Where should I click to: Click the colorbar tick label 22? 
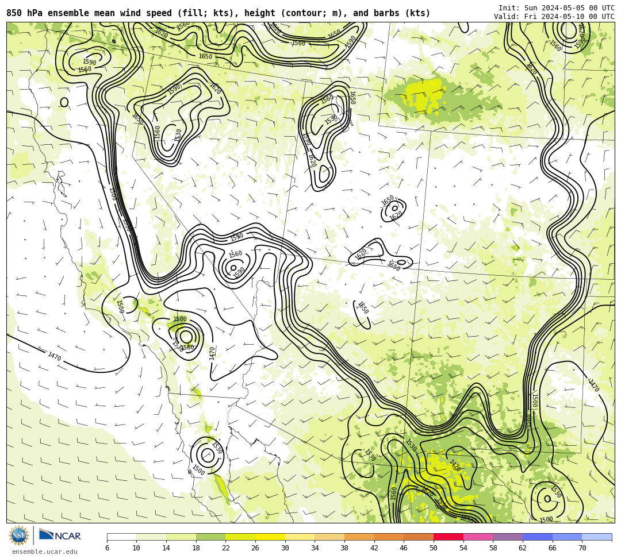coord(226,548)
